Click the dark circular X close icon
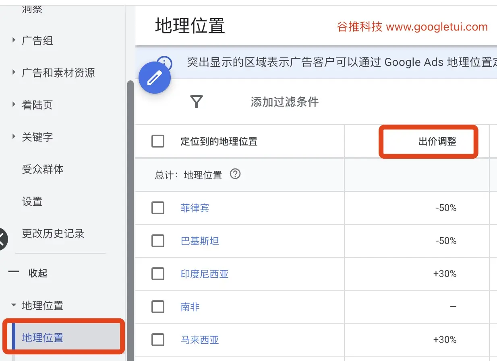 [2, 239]
